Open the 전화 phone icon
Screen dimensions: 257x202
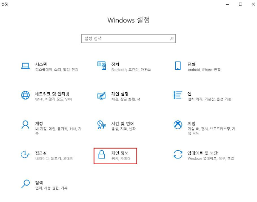(178, 66)
